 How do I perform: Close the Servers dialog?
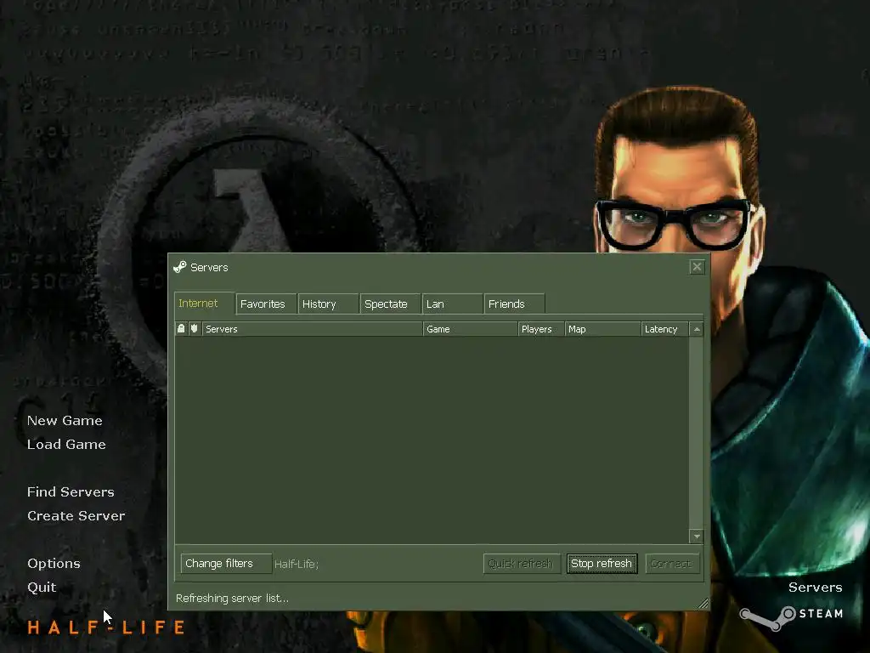pos(697,267)
